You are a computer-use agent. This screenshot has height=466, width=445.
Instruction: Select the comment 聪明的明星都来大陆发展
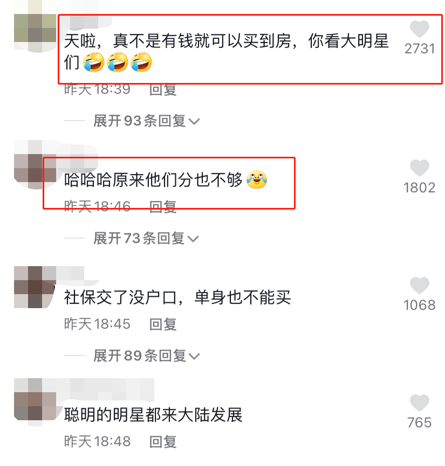point(153,415)
